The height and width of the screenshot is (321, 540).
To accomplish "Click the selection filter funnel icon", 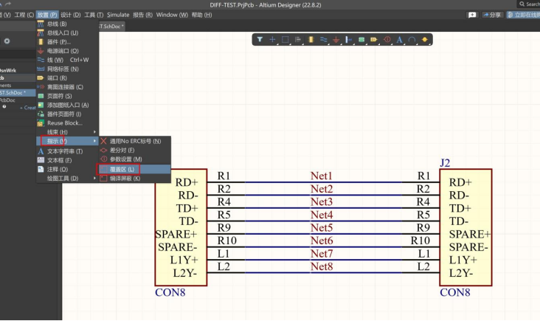I will [260, 40].
